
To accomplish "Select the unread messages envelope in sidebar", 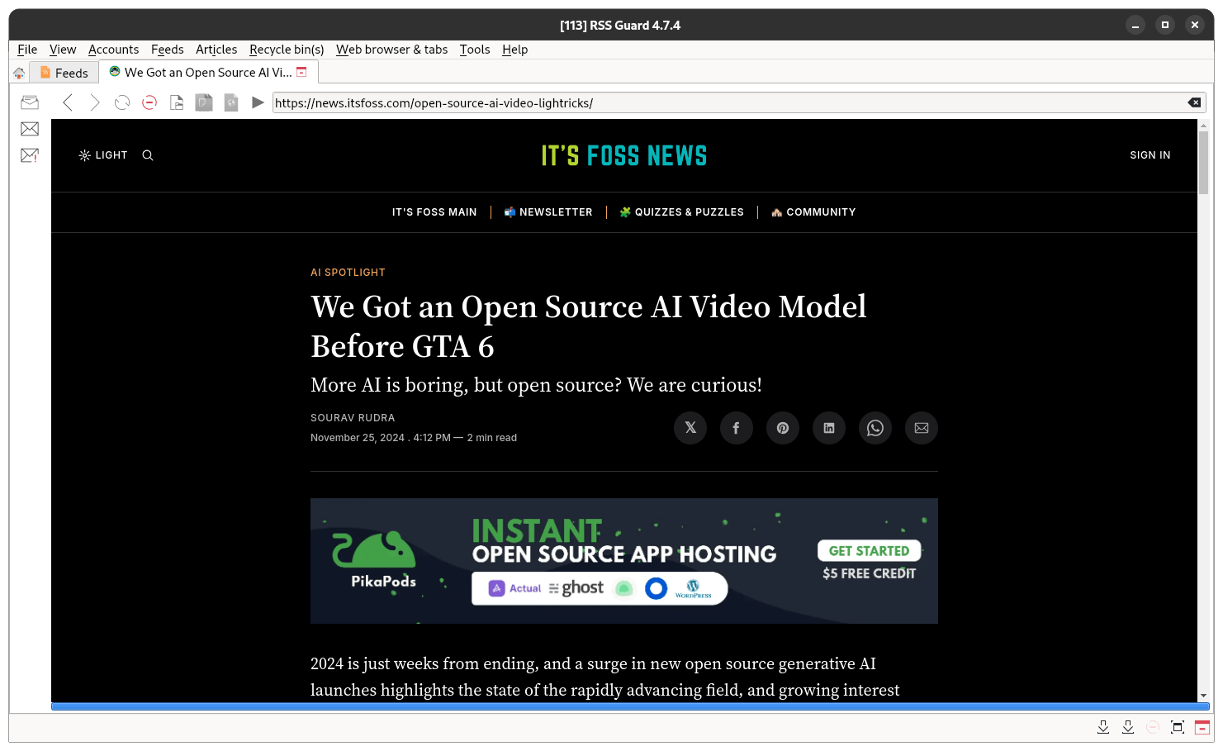I will point(29,128).
